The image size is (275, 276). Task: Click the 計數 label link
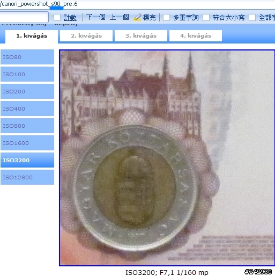[x=70, y=18]
